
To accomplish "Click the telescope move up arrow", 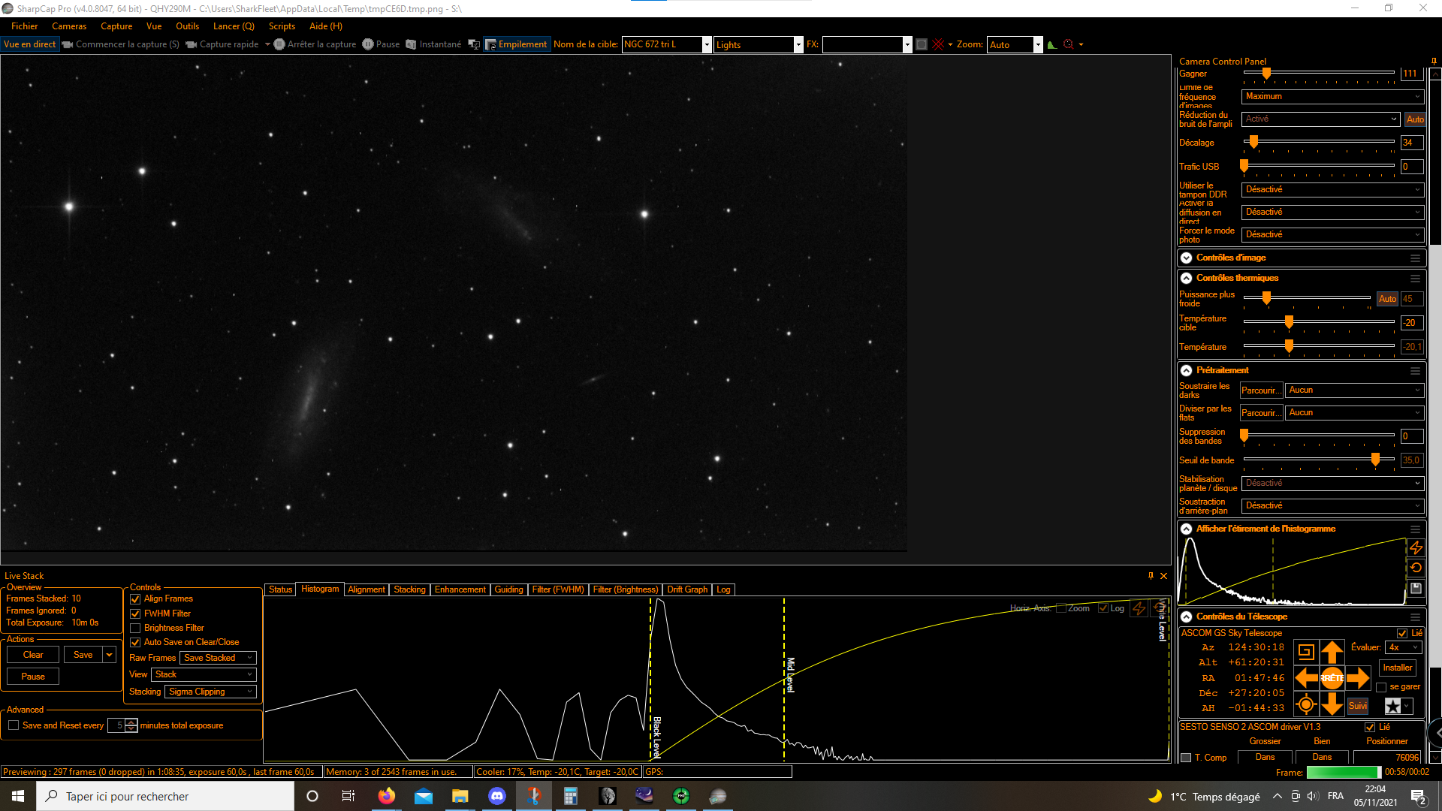I will click(x=1332, y=652).
